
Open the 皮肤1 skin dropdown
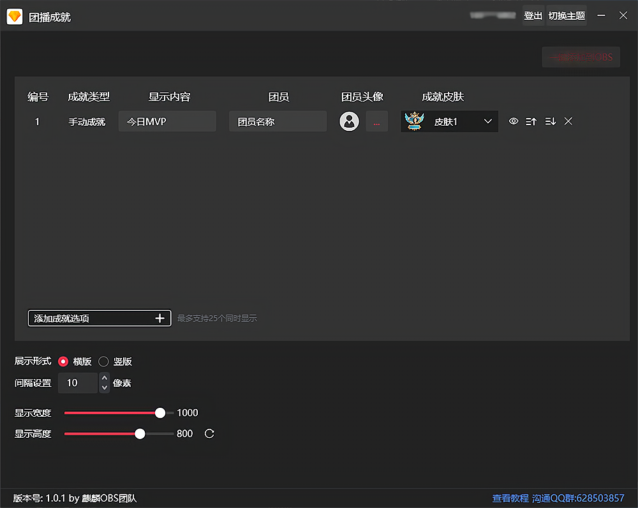tap(450, 121)
